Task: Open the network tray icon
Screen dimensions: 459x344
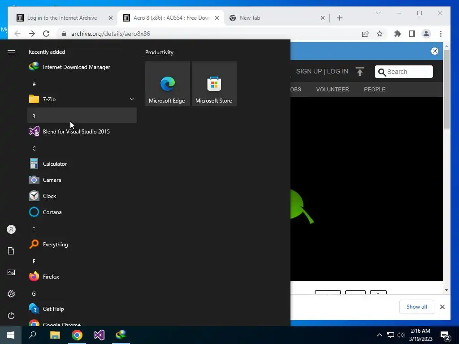Action: (x=390, y=335)
